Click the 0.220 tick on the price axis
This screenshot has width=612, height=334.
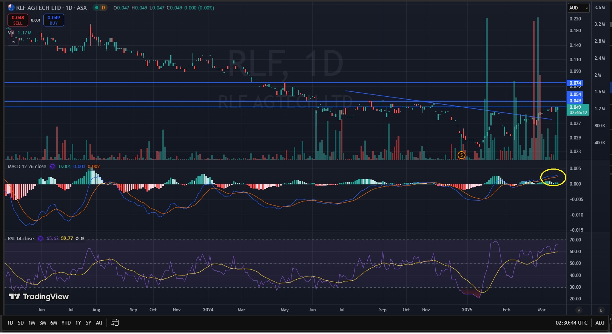pyautogui.click(x=575, y=19)
